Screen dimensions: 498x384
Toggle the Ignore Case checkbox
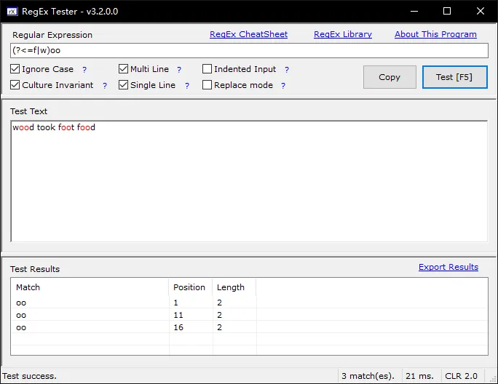tap(15, 69)
